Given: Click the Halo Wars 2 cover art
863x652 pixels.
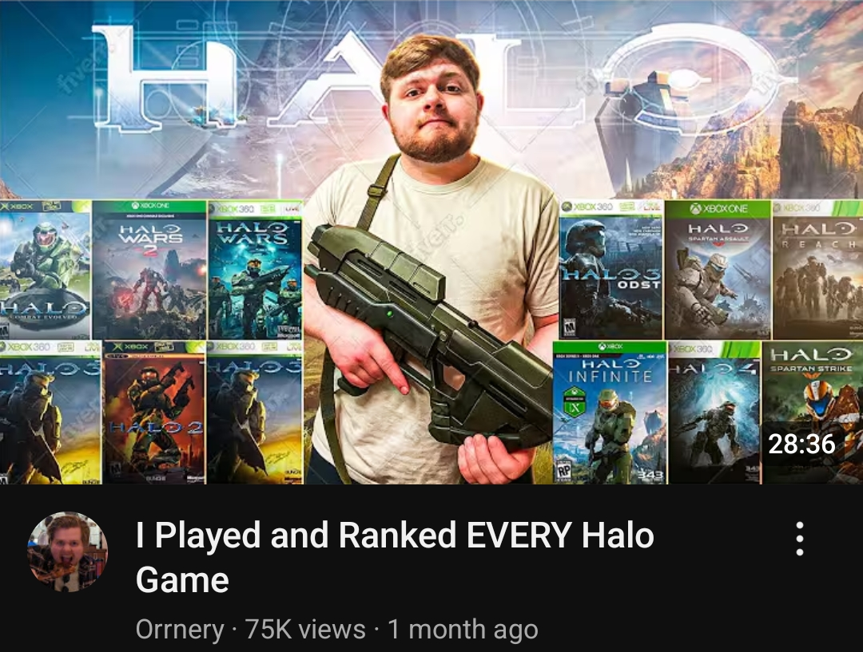Looking at the screenshot, I should (x=149, y=270).
